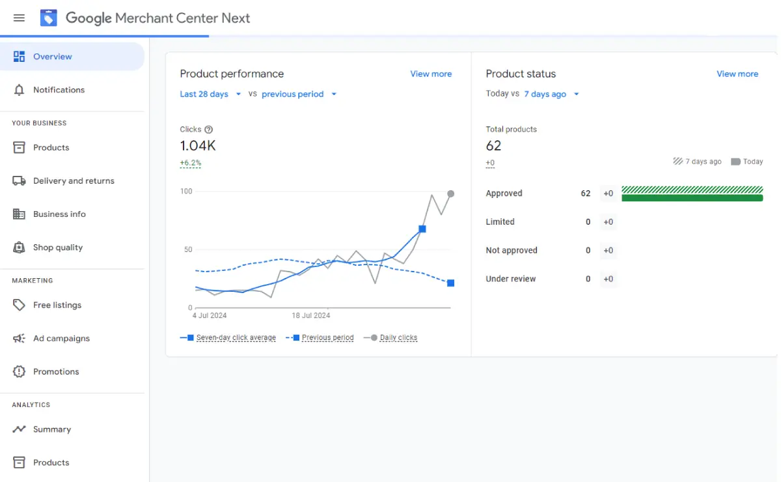Click the Products icon under Analytics
The width and height of the screenshot is (781, 482).
click(20, 462)
